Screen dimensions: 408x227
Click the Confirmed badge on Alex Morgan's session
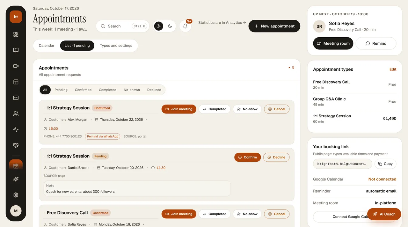[102, 108]
